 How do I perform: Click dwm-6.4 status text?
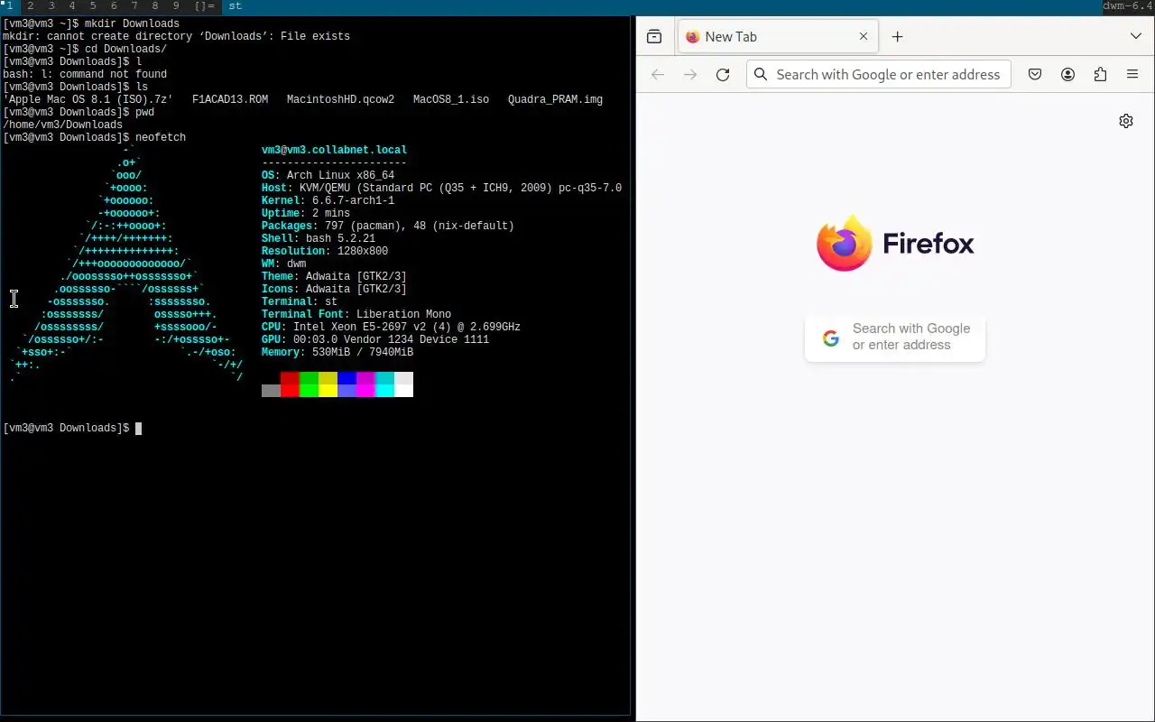pos(1128,6)
